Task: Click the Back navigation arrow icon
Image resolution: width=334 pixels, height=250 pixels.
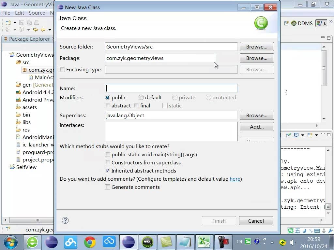Action: (43, 30)
